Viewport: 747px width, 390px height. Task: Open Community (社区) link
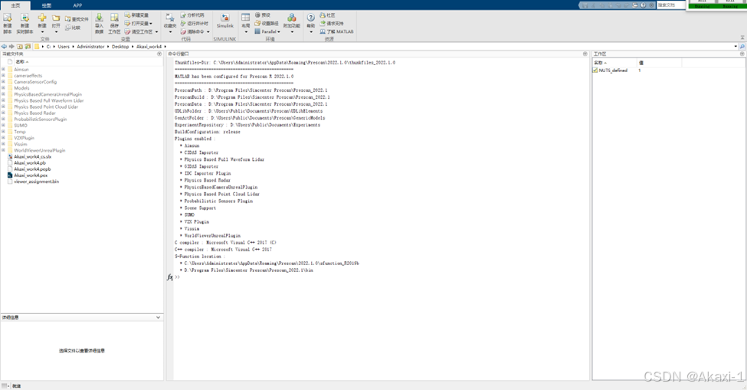point(328,15)
